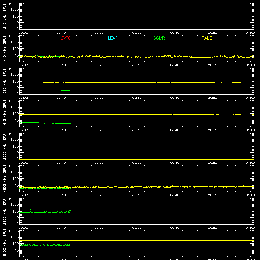
Task: Select the 4995 MHz [SFU] axis title
Action: 4,178
